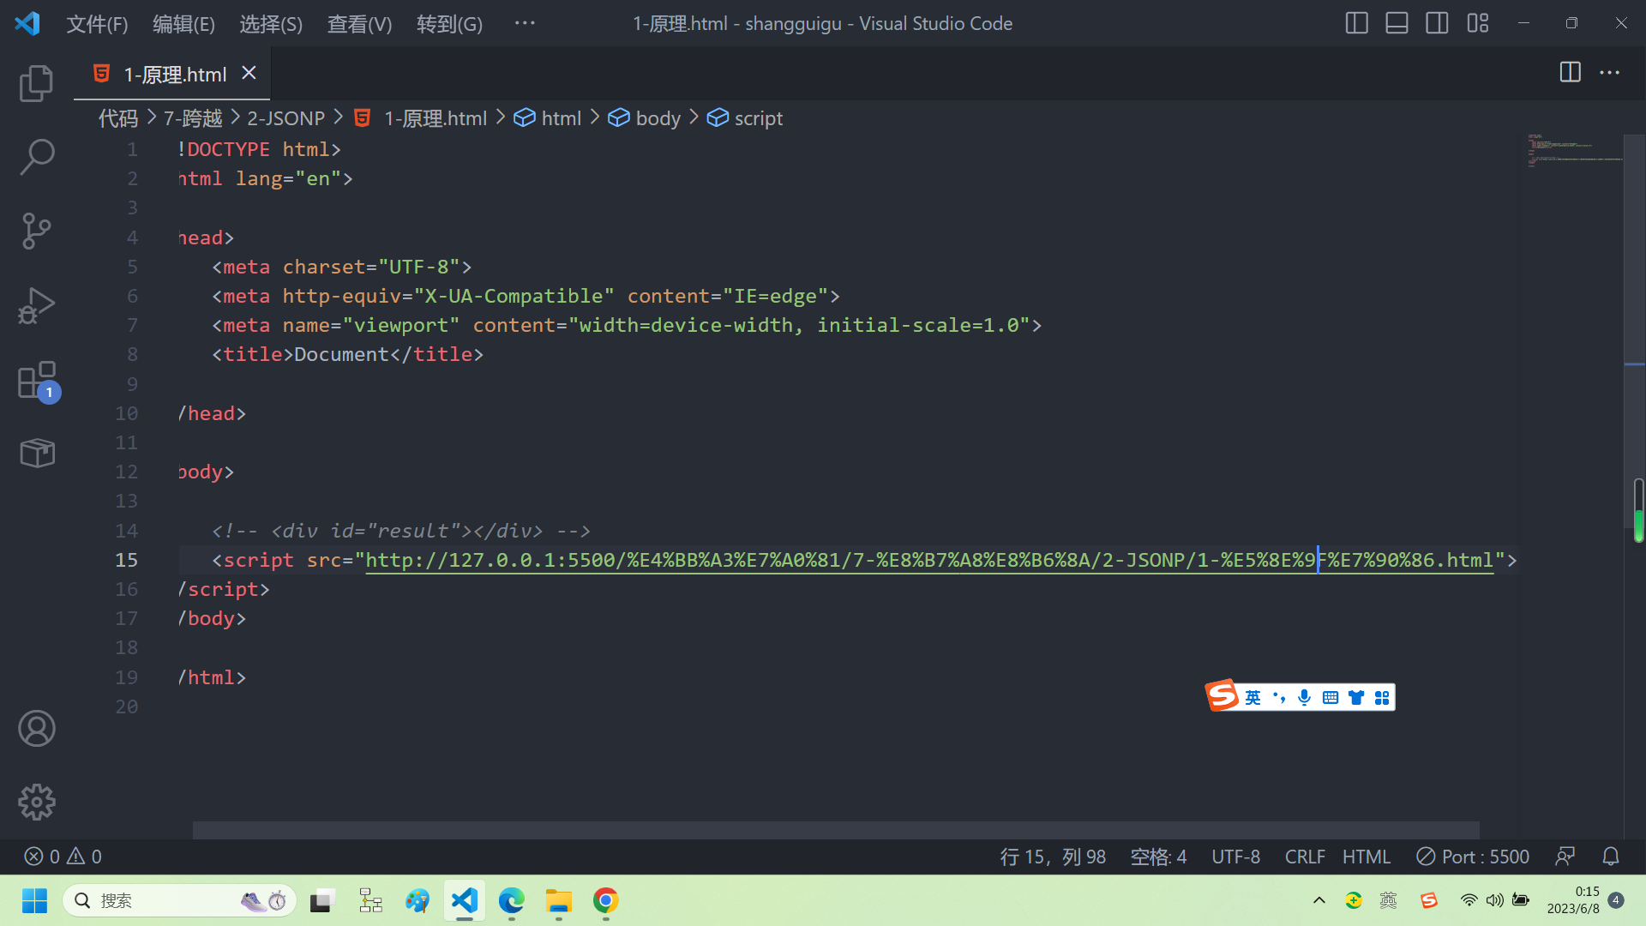Open Google Chrome from taskbar
Viewport: 1646px width, 926px height.
606,901
